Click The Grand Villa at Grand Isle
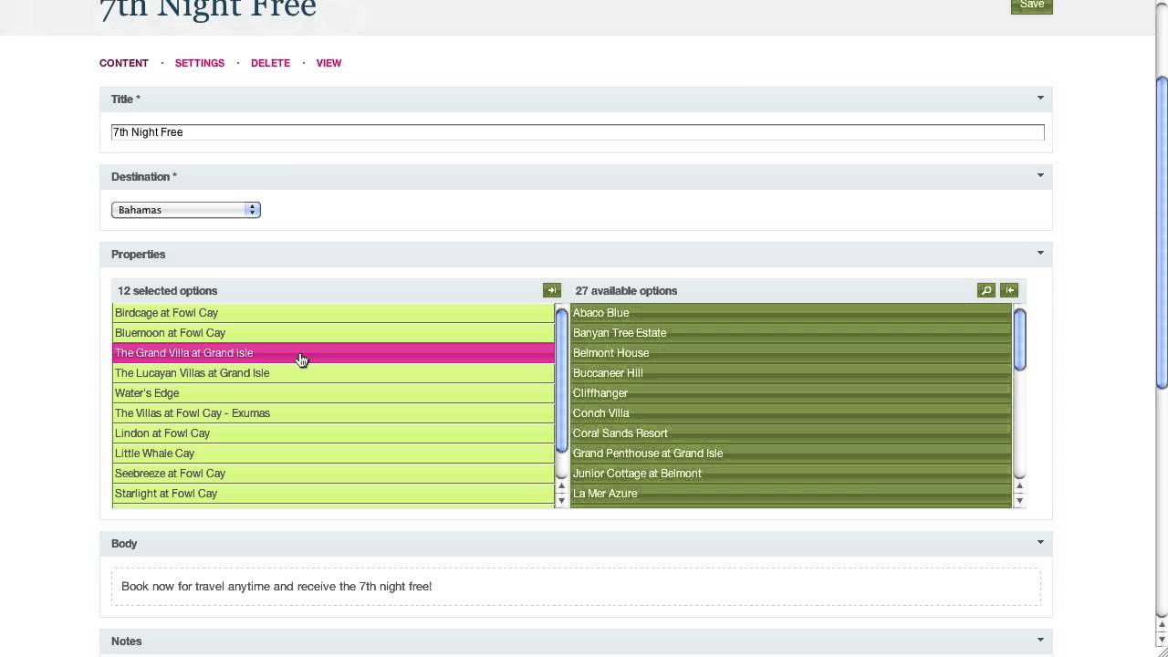 [333, 353]
